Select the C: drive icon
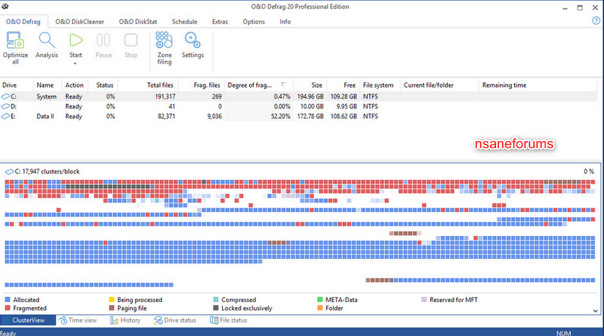 point(6,96)
